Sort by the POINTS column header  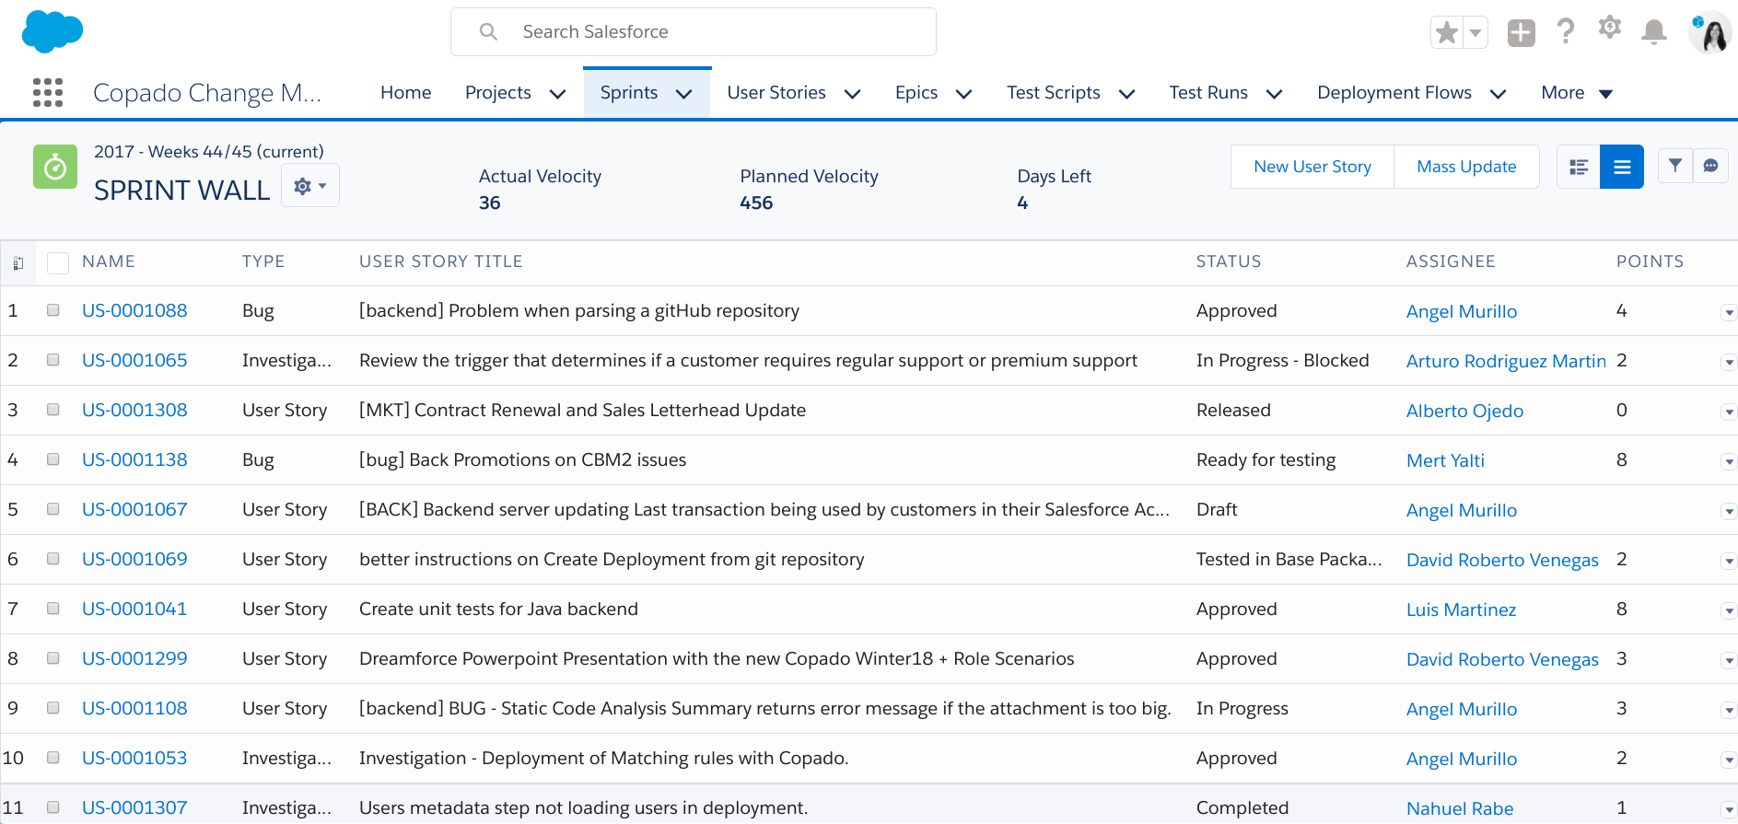pyautogui.click(x=1650, y=261)
